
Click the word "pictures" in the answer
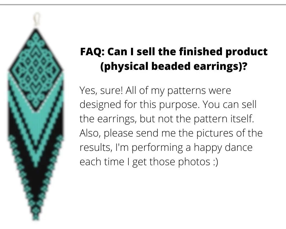[210, 133]
